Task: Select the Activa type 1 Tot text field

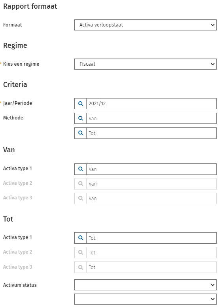Action: click(151, 238)
